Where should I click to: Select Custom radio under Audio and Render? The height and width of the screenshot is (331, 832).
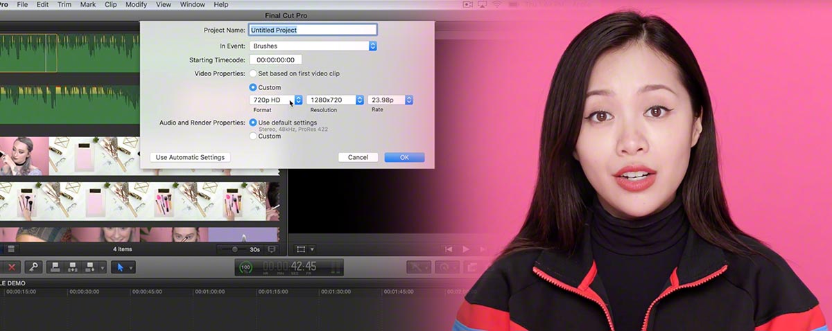point(253,136)
